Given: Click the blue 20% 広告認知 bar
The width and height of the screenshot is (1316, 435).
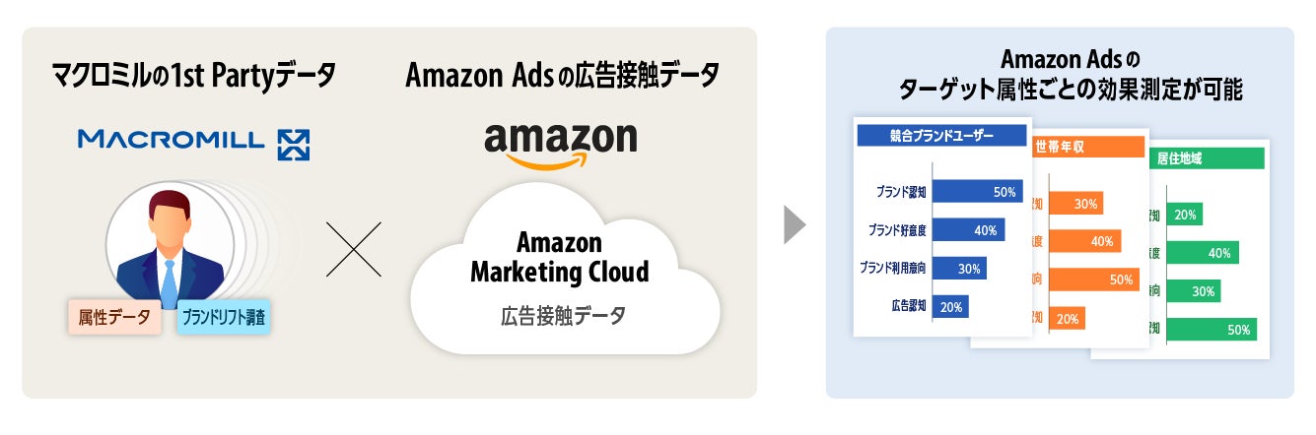Looking at the screenshot, I should (x=950, y=306).
